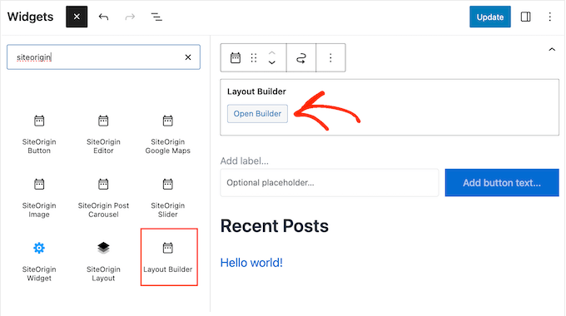The image size is (566, 316).
Task: Insert the Layout Builder block
Action: click(x=169, y=257)
